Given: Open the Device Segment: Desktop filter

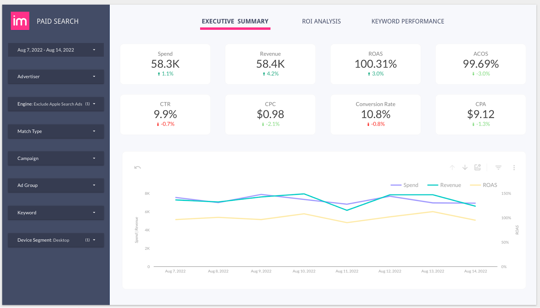Looking at the screenshot, I should 56,240.
